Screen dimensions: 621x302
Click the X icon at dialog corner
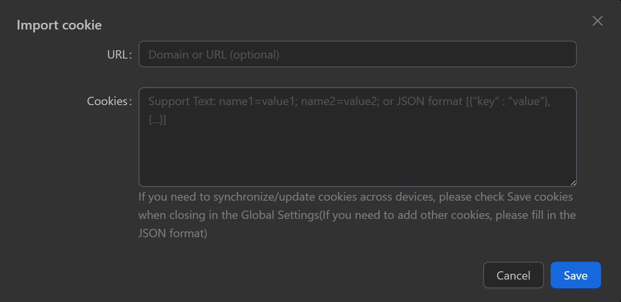(597, 21)
